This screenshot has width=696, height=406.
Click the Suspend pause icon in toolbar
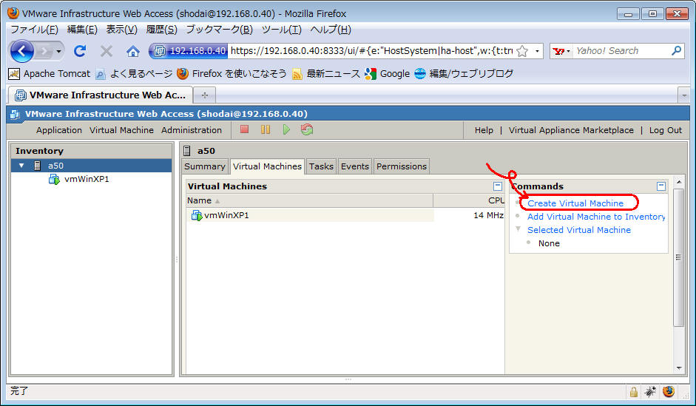[x=265, y=130]
